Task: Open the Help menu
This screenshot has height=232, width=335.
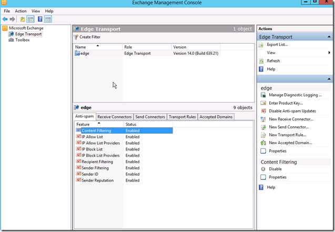Action: click(x=49, y=11)
